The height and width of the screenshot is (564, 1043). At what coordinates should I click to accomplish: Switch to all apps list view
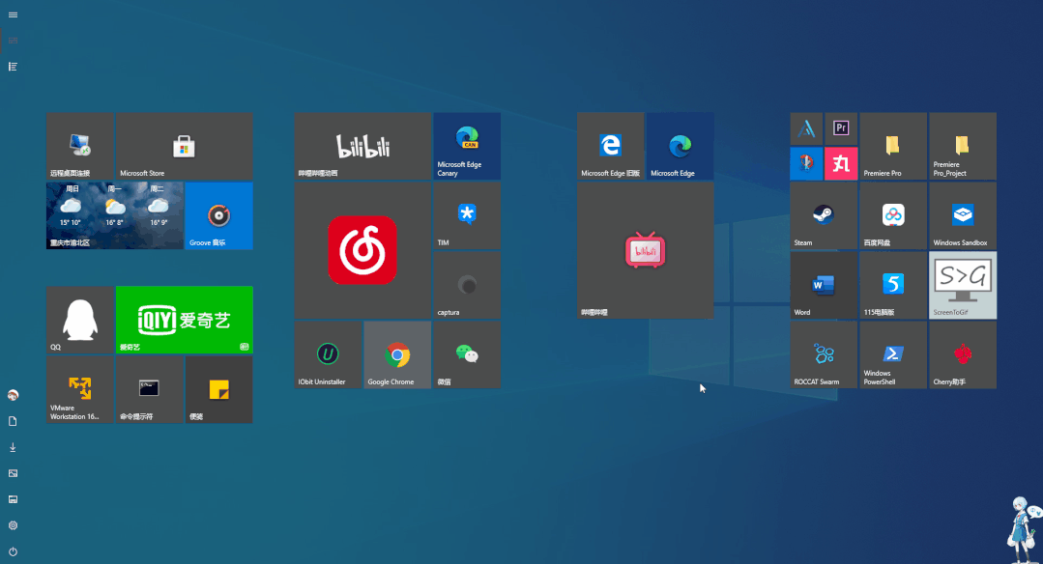13,67
